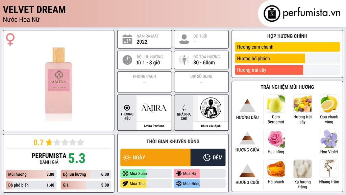Click the person silhouette icon beside Độ tuổi
Image resolution: width=346 pixels, height=195 pixels.
184,39
